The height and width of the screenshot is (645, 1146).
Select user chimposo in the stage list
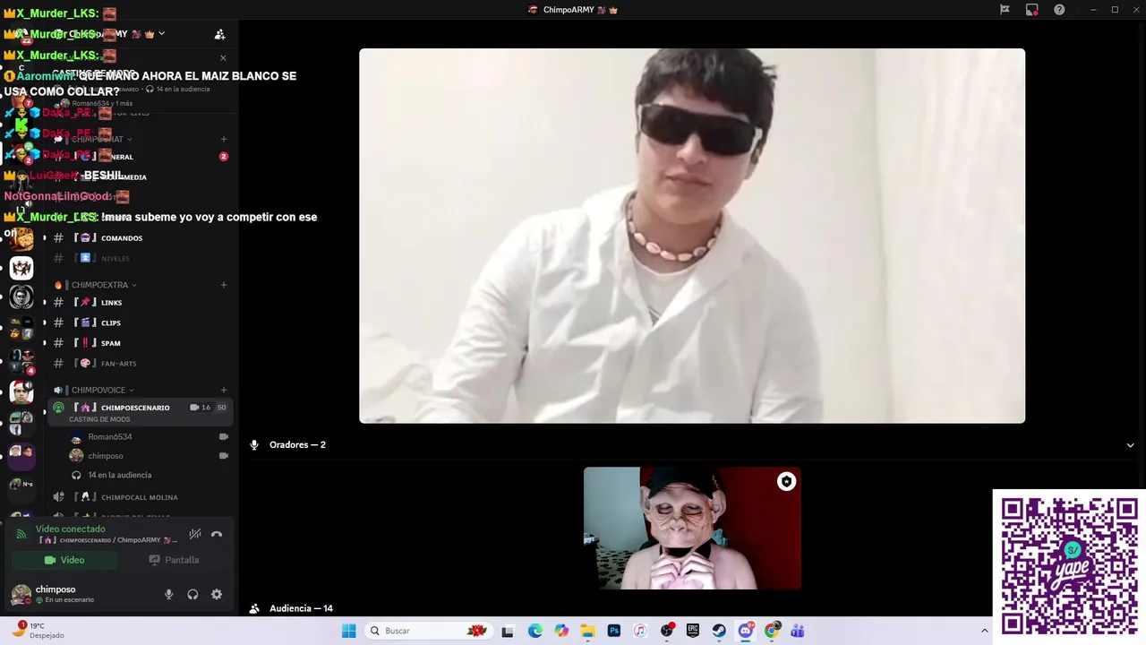pos(105,456)
